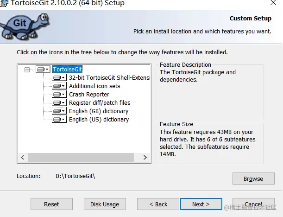
Task: Proceed with the Next button
Action: 201,204
